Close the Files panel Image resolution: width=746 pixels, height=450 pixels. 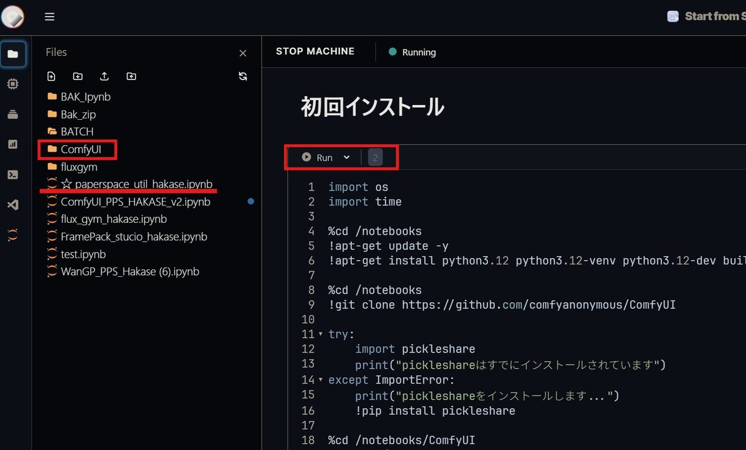click(243, 53)
